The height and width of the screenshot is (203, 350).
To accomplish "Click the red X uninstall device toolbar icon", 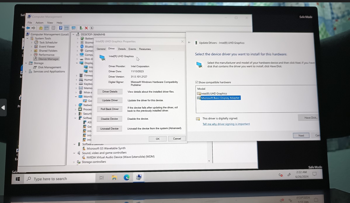I will click(86, 28).
